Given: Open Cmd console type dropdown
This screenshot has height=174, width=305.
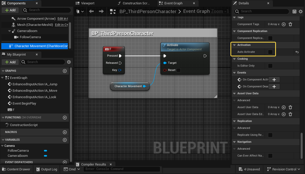Looking at the screenshot, I should coord(72,169).
